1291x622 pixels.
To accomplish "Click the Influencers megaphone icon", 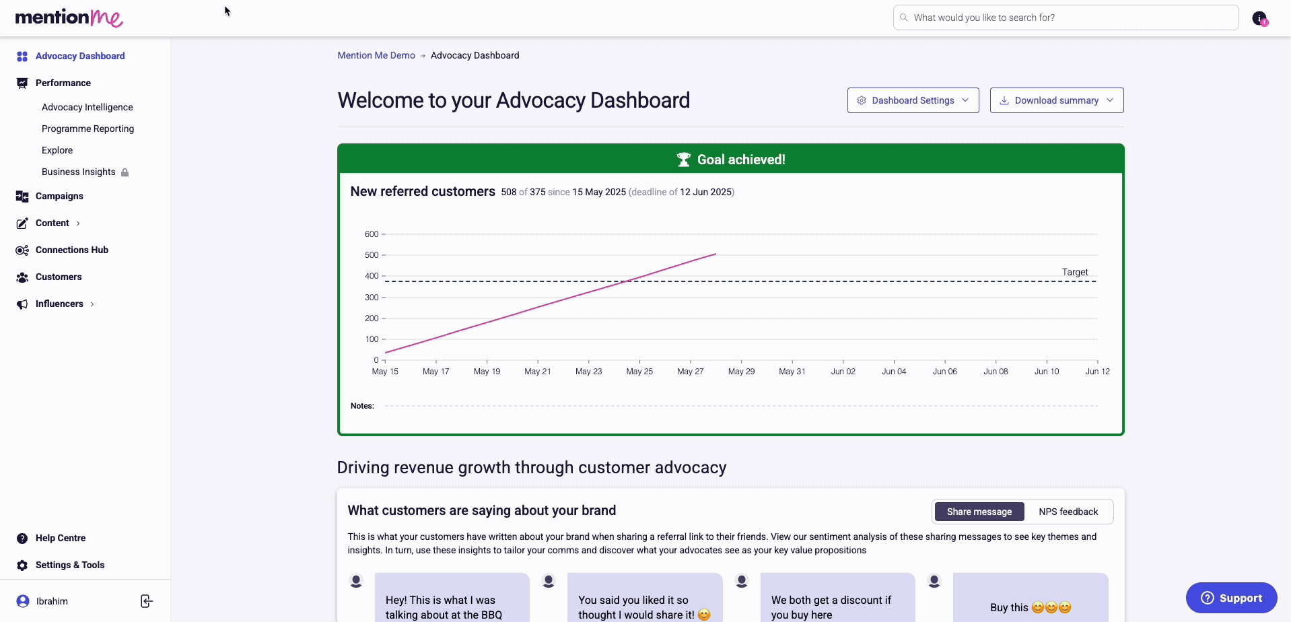I will pos(22,304).
